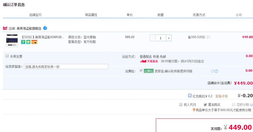Click the 普通配送 快递 免邮 shipping option text
Viewport: 253px width, 132px height.
click(x=153, y=57)
